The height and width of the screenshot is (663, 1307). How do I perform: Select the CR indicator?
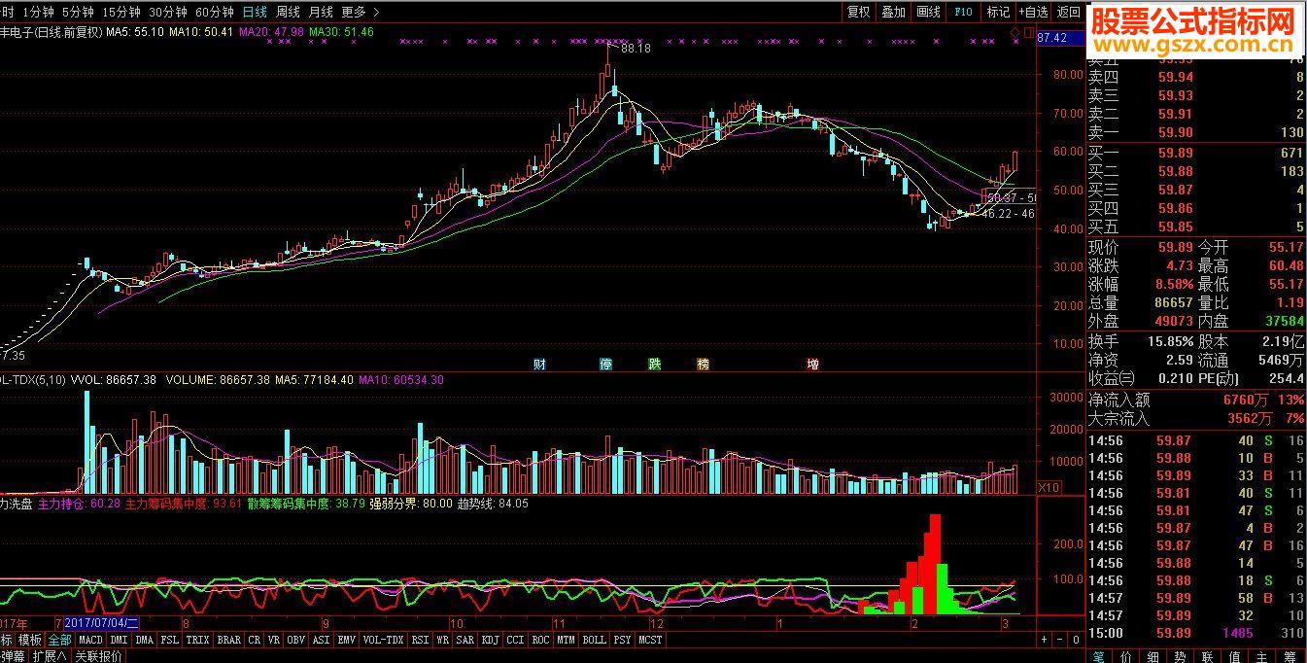coord(255,640)
